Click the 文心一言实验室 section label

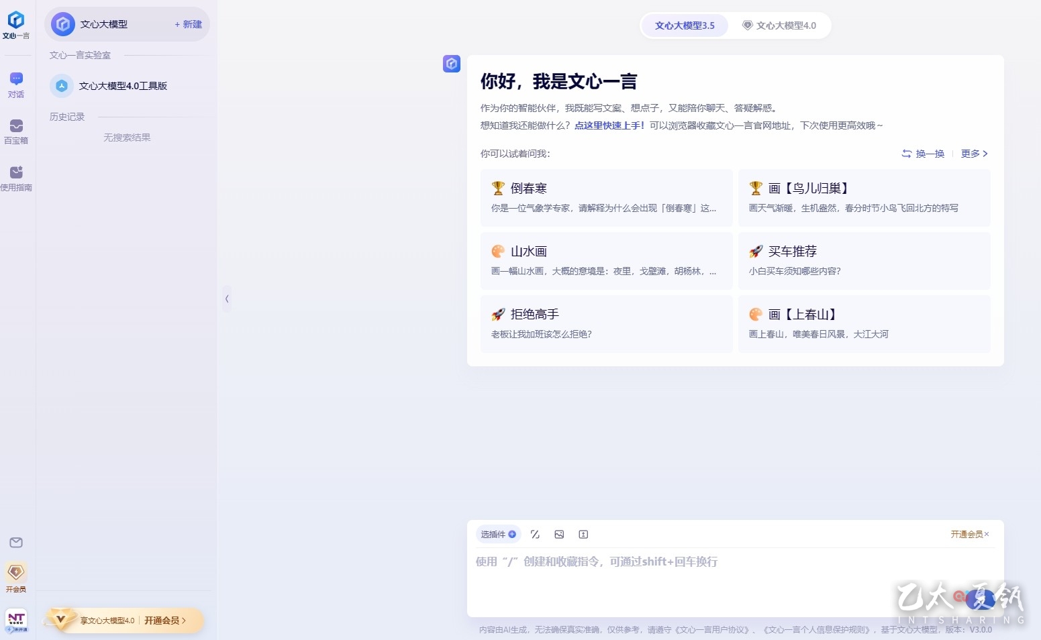pyautogui.click(x=80, y=55)
